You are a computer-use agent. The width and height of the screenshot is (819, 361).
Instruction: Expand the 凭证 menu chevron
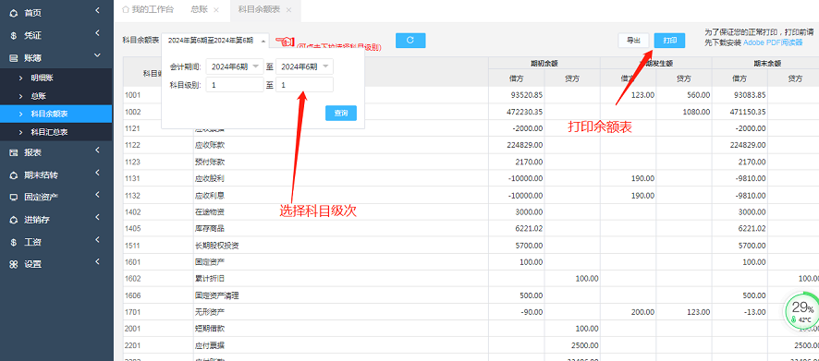(97, 33)
